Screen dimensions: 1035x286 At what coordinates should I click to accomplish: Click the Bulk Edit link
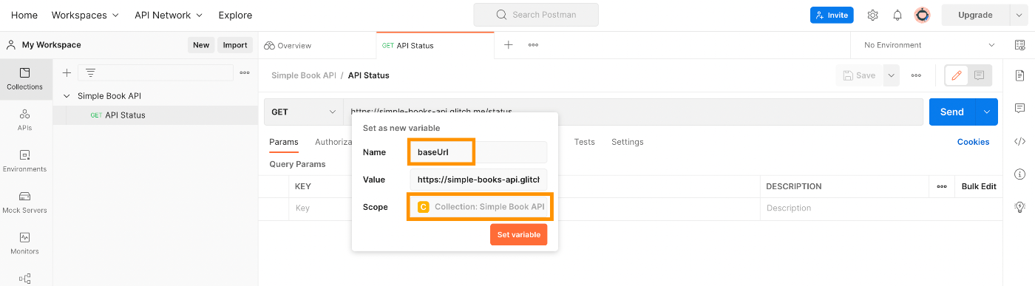point(979,186)
